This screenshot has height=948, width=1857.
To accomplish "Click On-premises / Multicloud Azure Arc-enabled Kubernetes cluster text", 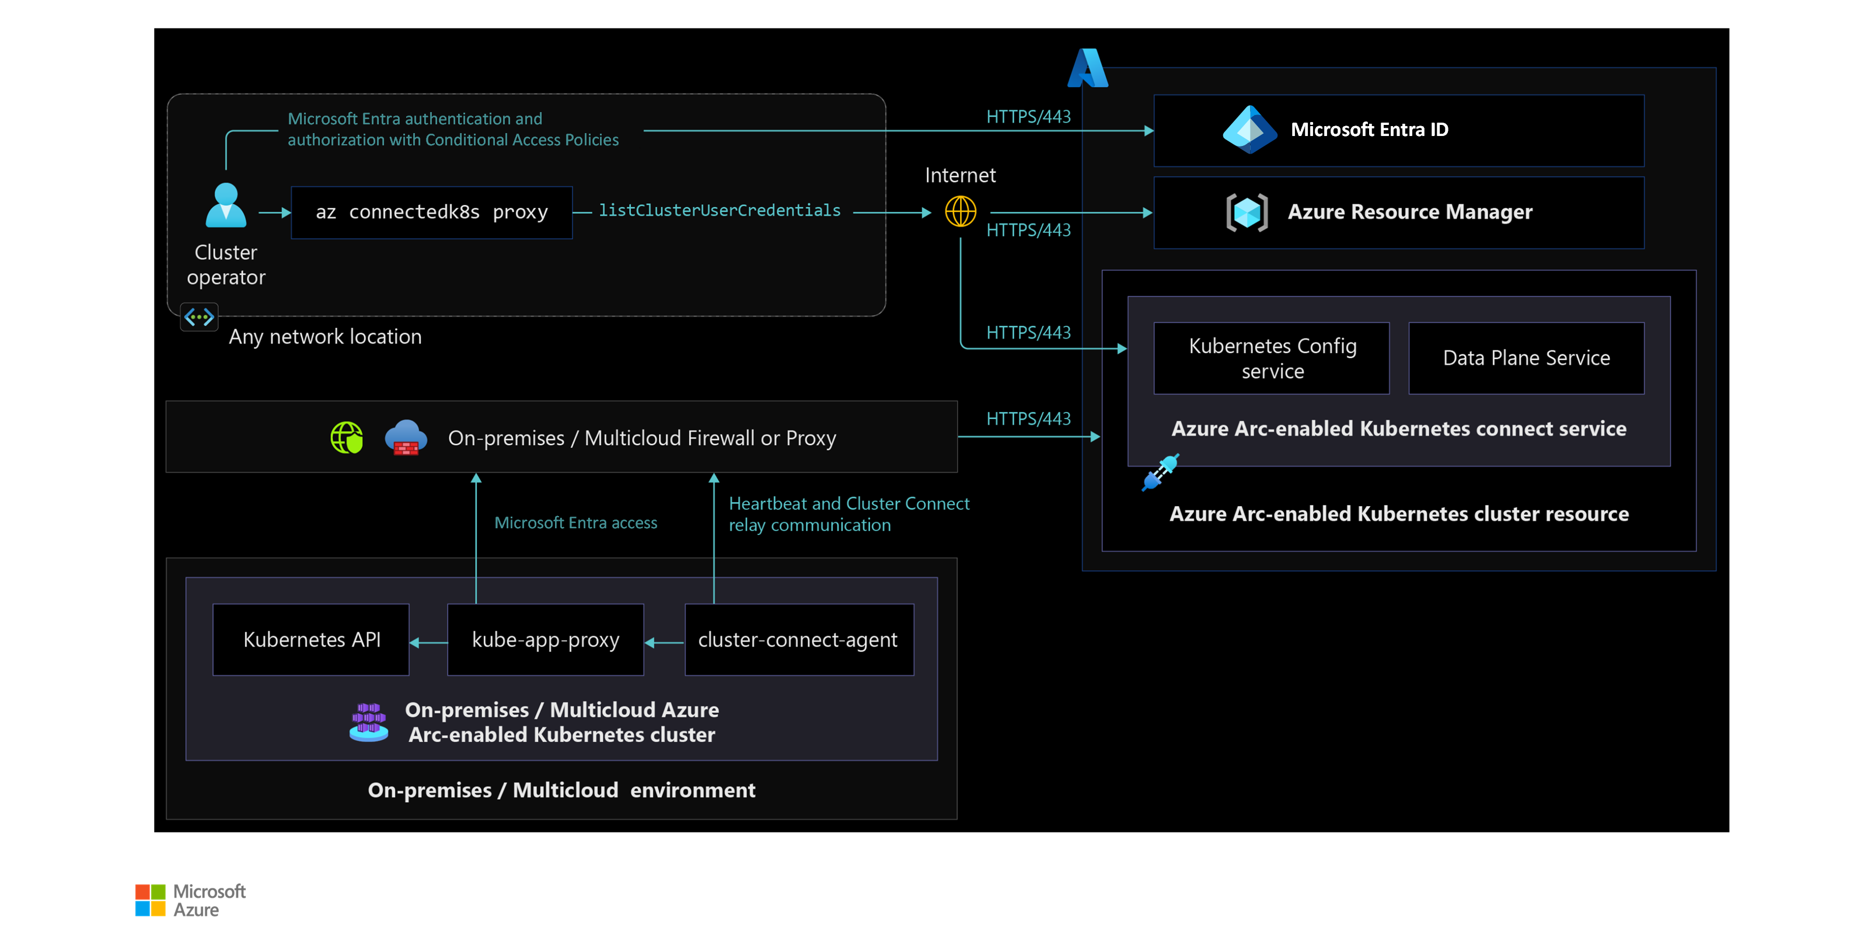I will point(561,722).
